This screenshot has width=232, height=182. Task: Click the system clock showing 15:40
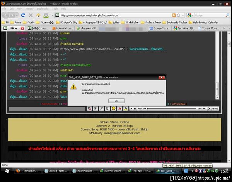(224, 171)
